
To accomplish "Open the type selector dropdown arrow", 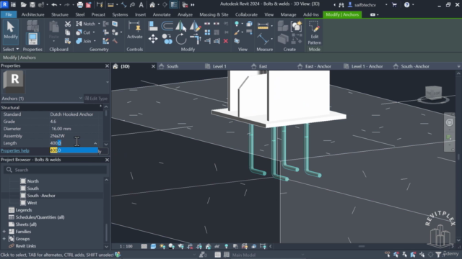I will click(x=108, y=82).
